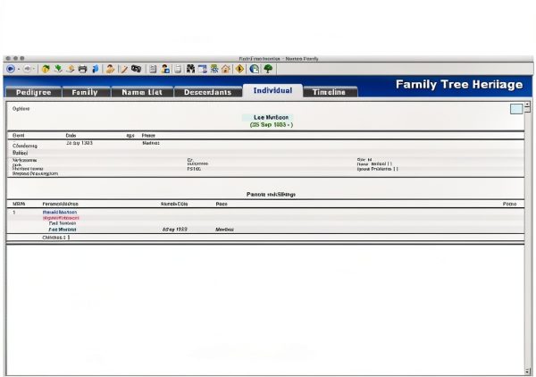Click the green descendants group icon
Screen dimensions: 536x377
point(214,69)
